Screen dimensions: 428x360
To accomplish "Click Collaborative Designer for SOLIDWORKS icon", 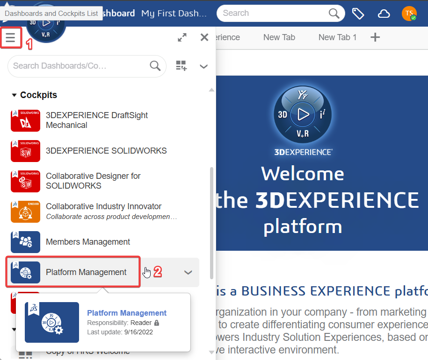I will click(25, 181).
